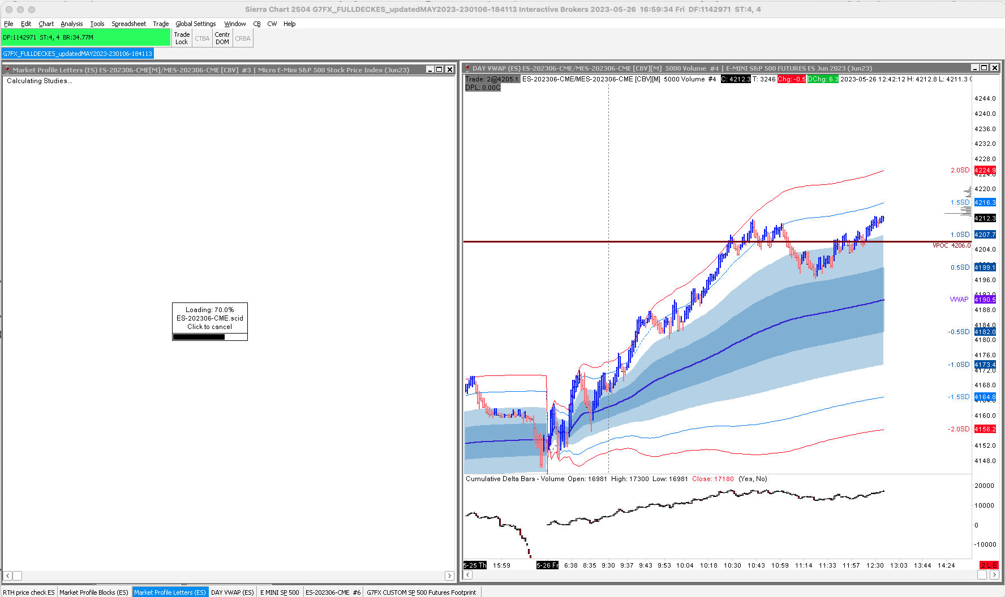
Task: Click right scroll arrow in Market Profile window
Action: pos(449,576)
